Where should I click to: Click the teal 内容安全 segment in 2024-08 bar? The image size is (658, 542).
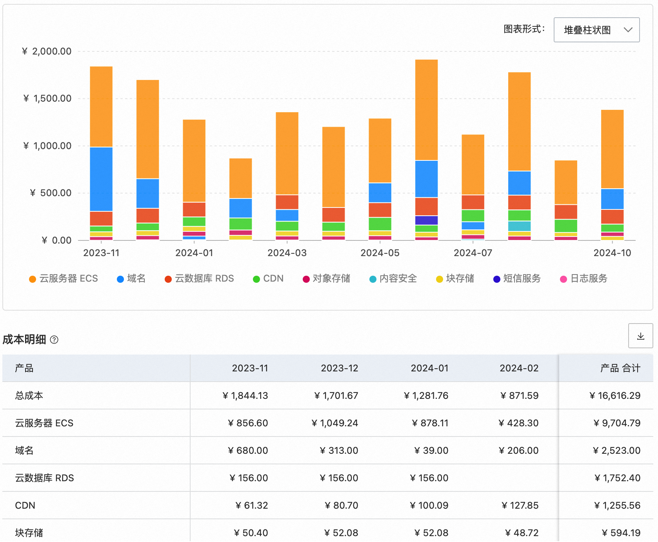coord(519,226)
